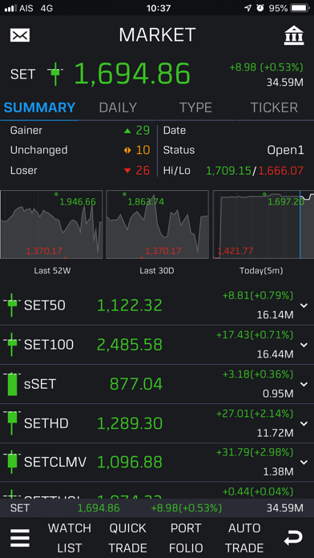
Task: Tap the alarm clock status icon
Action: pyautogui.click(x=260, y=8)
